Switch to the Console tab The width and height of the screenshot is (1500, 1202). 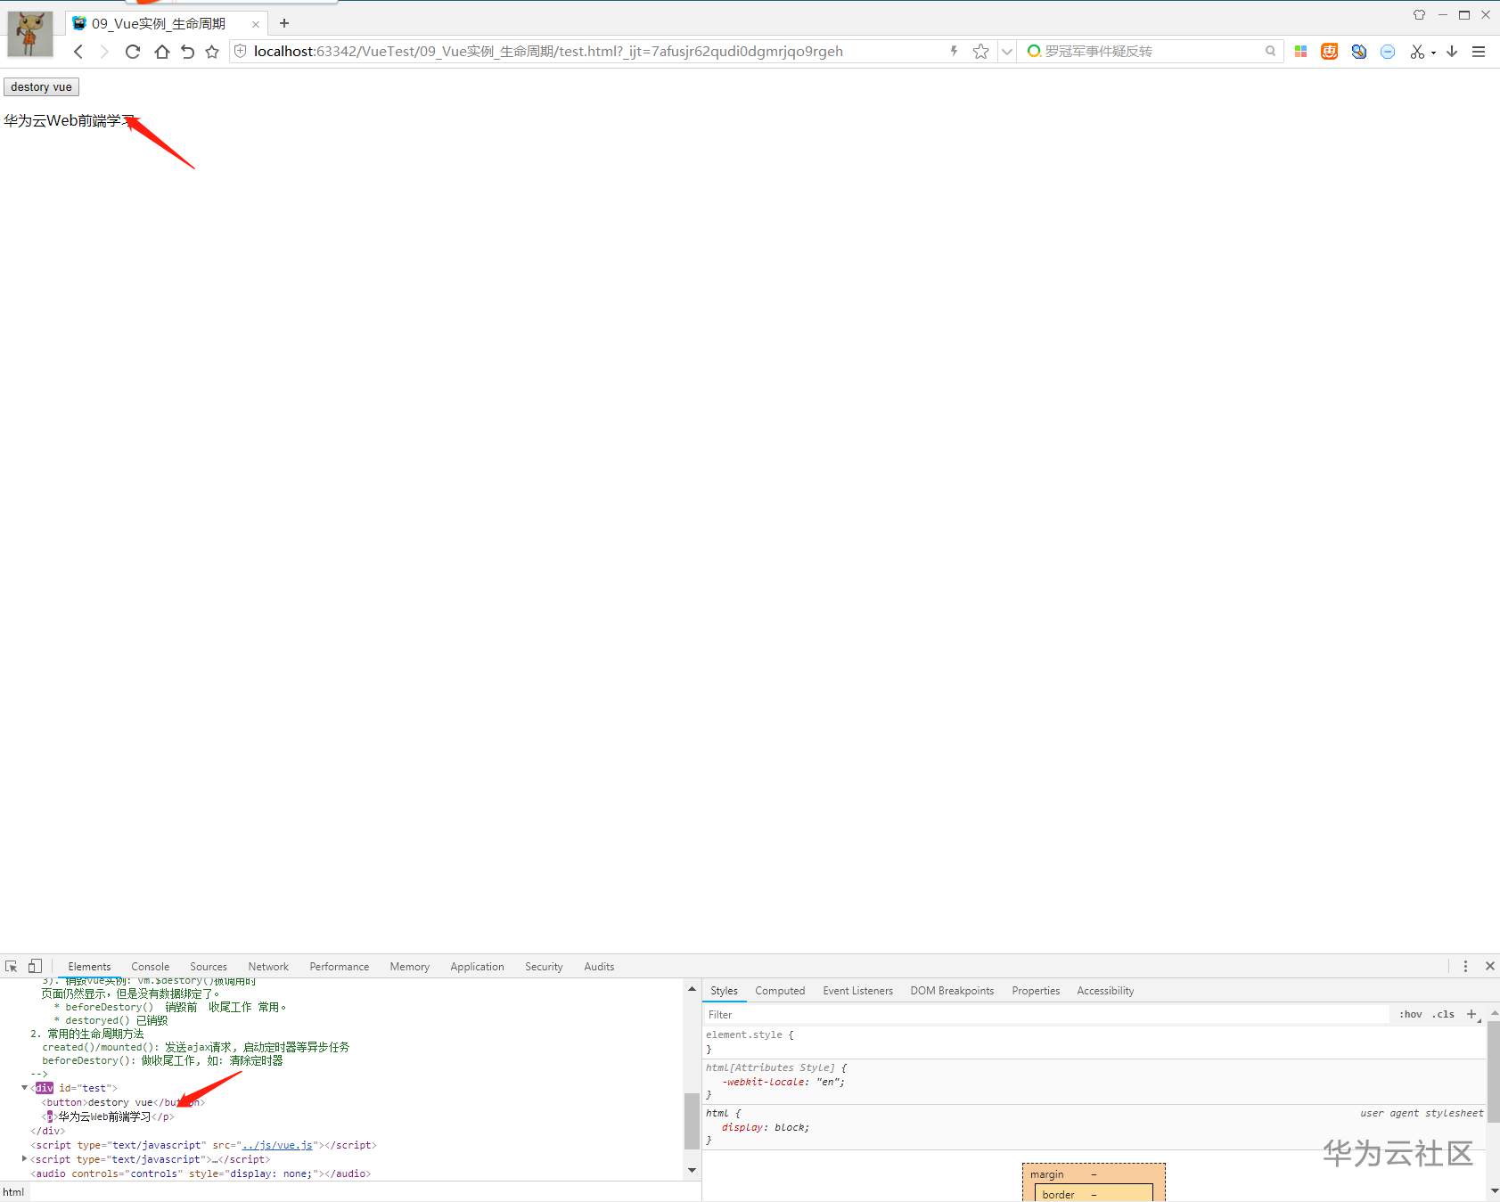(x=151, y=967)
